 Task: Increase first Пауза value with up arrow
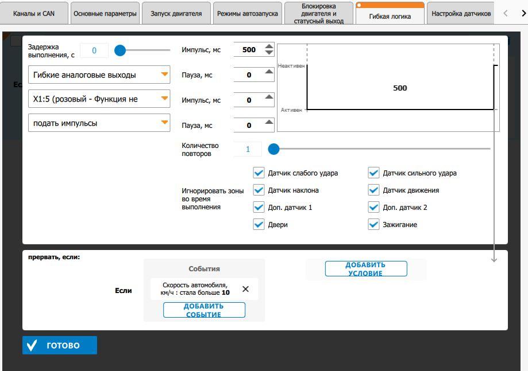[269, 72]
